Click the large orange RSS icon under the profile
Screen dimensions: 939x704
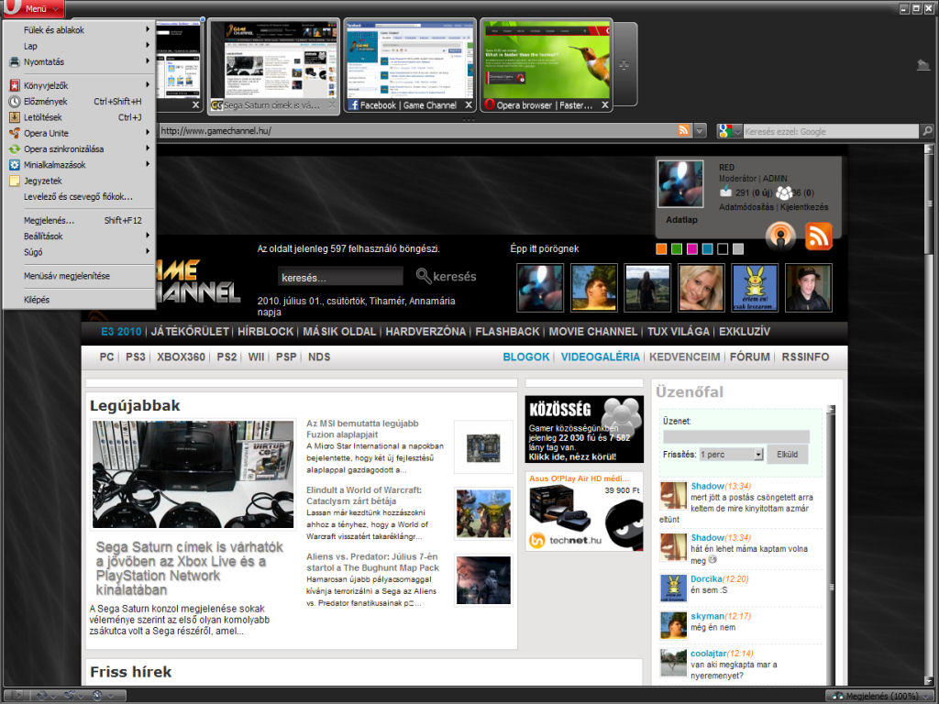(818, 236)
